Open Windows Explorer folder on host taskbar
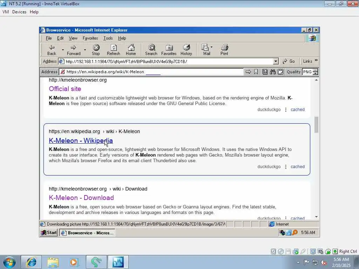This screenshot has height=269, width=359. [53, 262]
